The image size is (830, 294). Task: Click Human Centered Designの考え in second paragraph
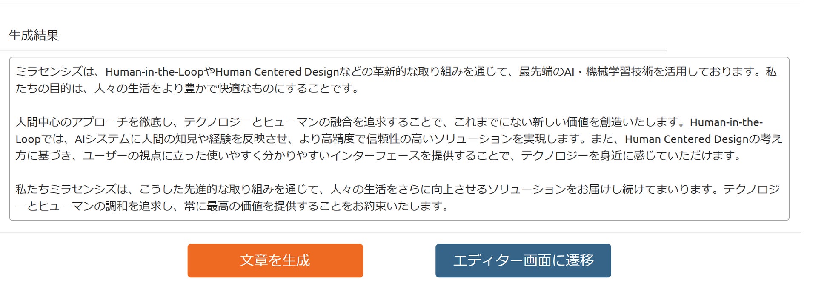click(702, 139)
